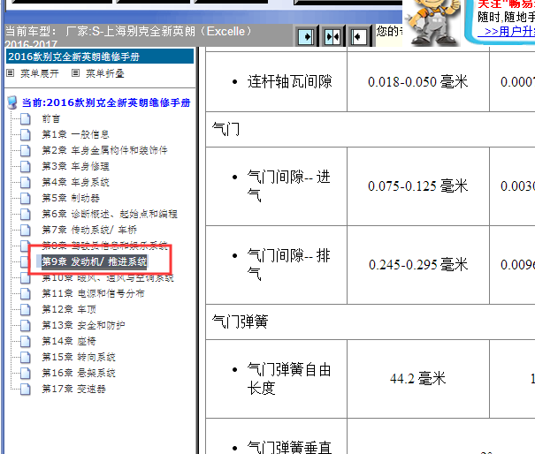Image resolution: width=535 pixels, height=454 pixels.
Task: Open 第7章 传动系统/车桥 chapter
Action: 89,230
